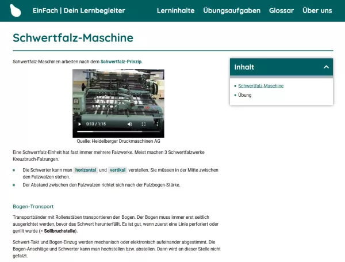Play the folding machine video
345x262 pixels.
(x=80, y=124)
